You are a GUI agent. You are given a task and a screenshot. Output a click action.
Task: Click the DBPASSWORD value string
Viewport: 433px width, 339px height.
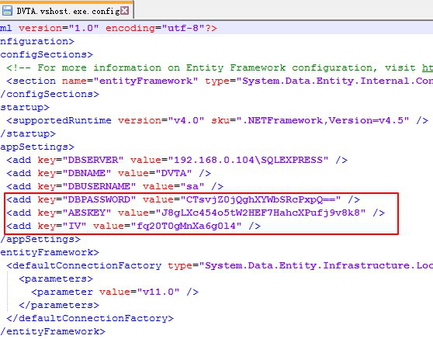pos(261,199)
